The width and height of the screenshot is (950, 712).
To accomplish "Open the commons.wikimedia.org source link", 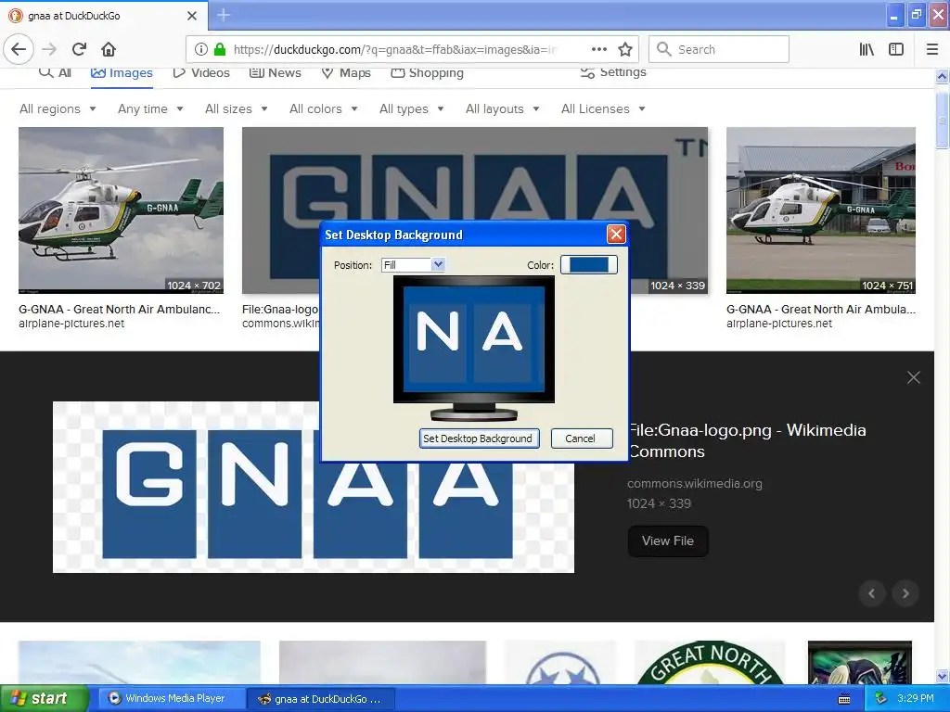I will pos(694,483).
